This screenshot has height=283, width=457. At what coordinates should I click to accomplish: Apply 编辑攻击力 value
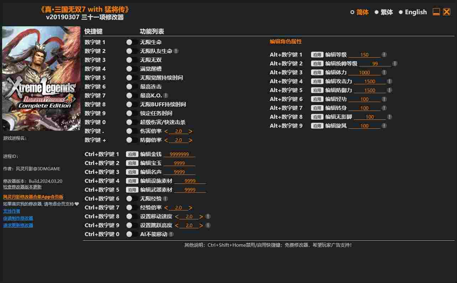(317, 81)
